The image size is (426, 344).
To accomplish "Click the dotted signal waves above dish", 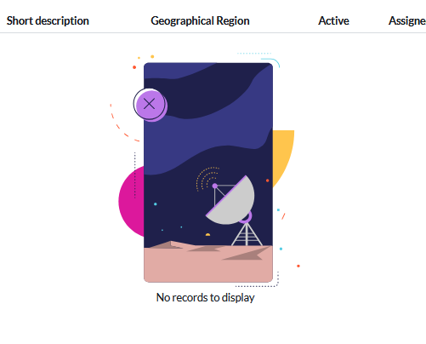I will click(207, 177).
